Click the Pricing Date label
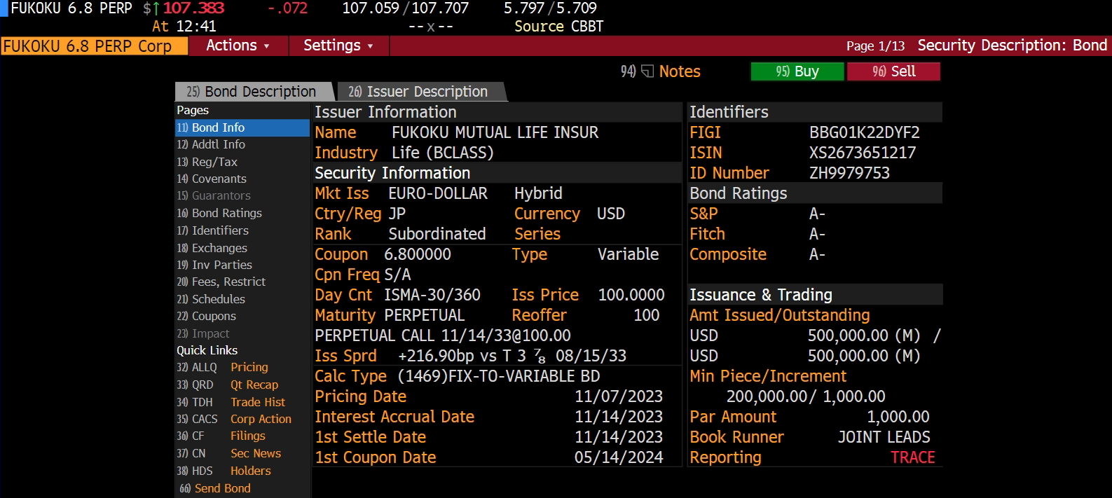1112x498 pixels. (x=361, y=396)
